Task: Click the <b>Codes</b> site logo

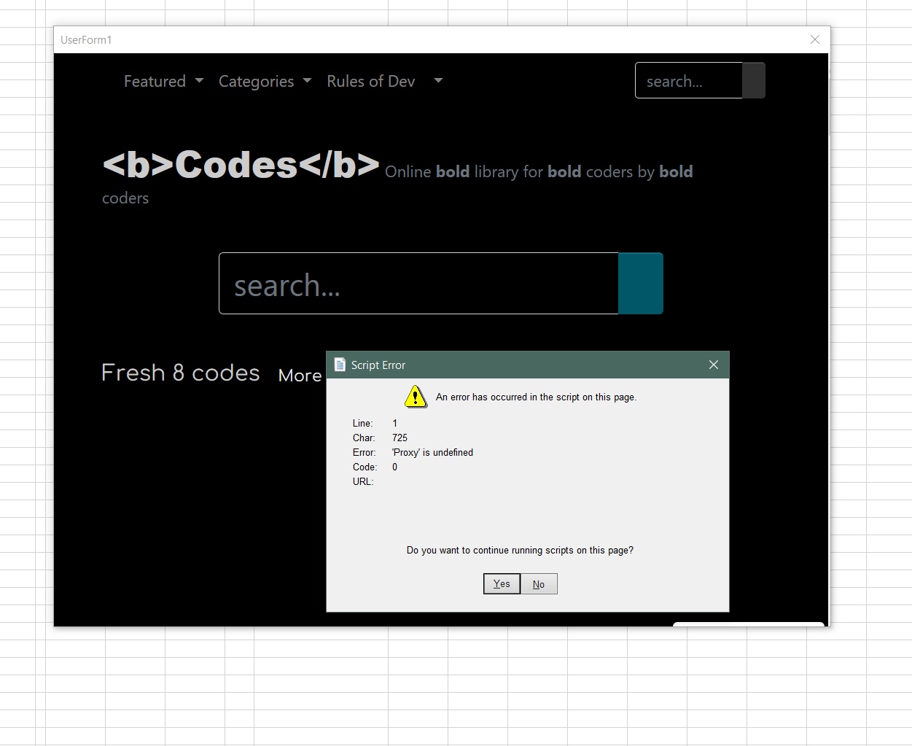Action: 241,165
